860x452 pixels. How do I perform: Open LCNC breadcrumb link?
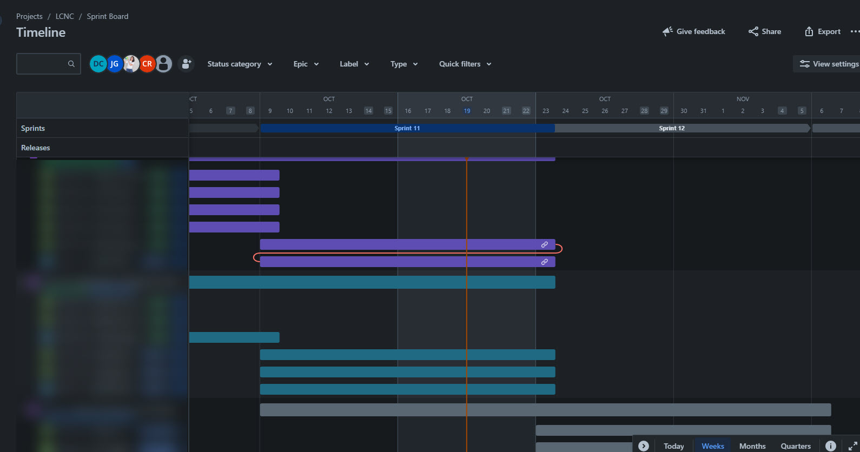point(64,16)
